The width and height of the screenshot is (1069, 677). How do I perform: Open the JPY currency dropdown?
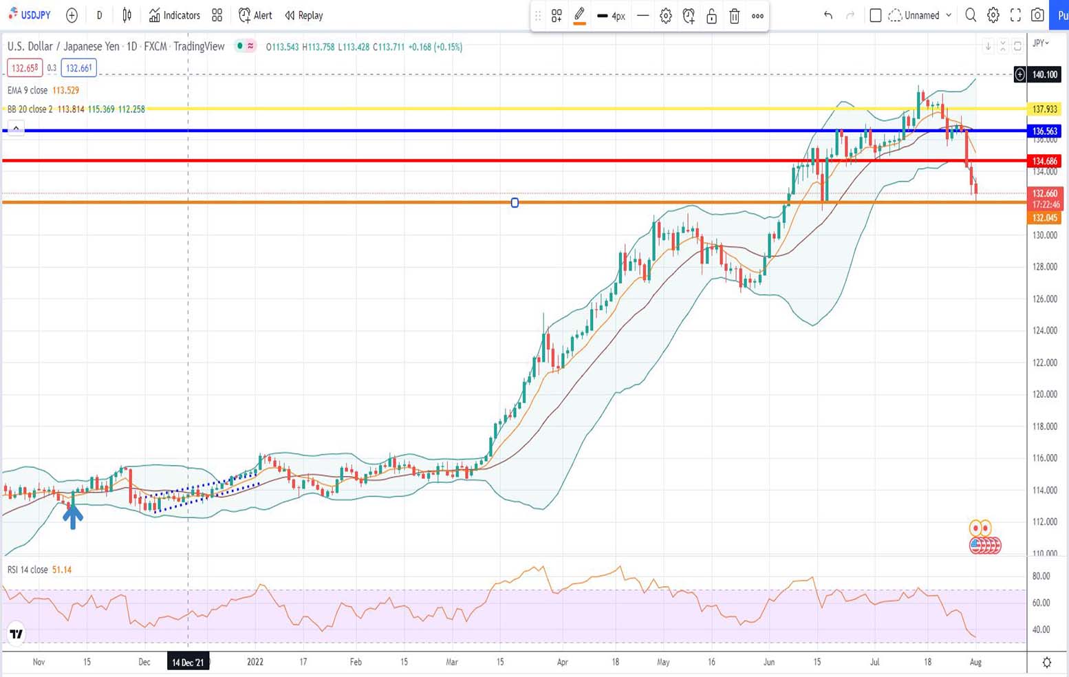1041,43
